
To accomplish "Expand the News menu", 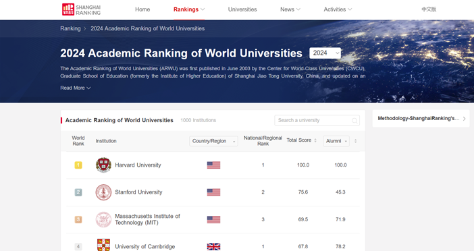I will [x=290, y=9].
